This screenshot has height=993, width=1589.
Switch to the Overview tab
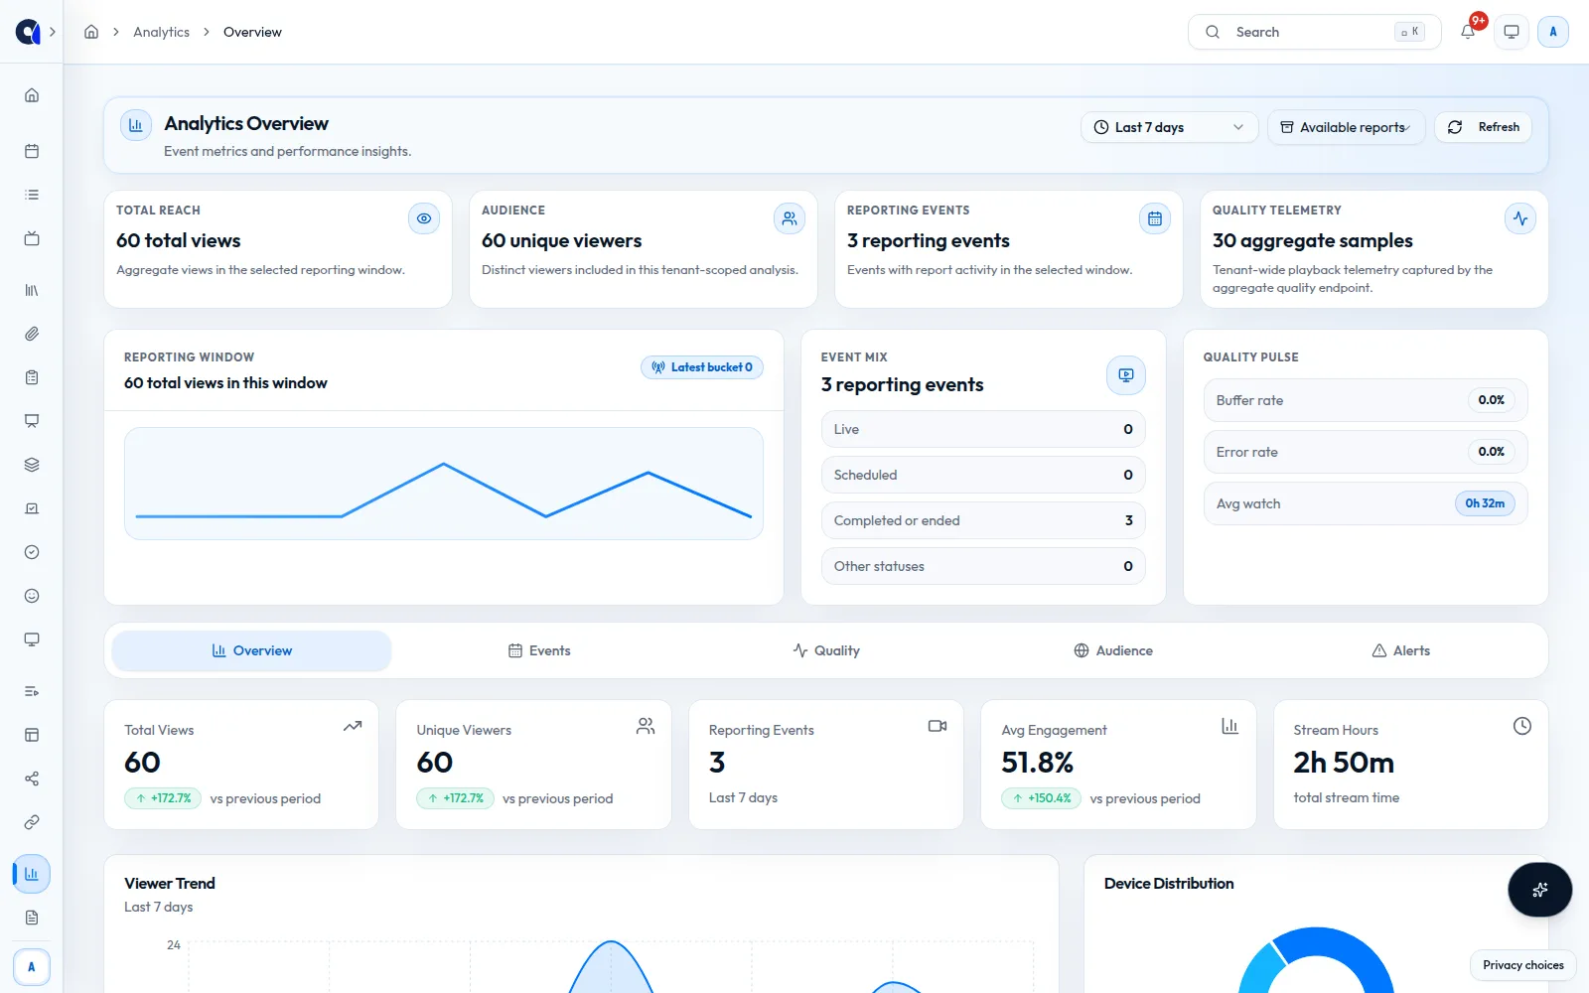(251, 650)
